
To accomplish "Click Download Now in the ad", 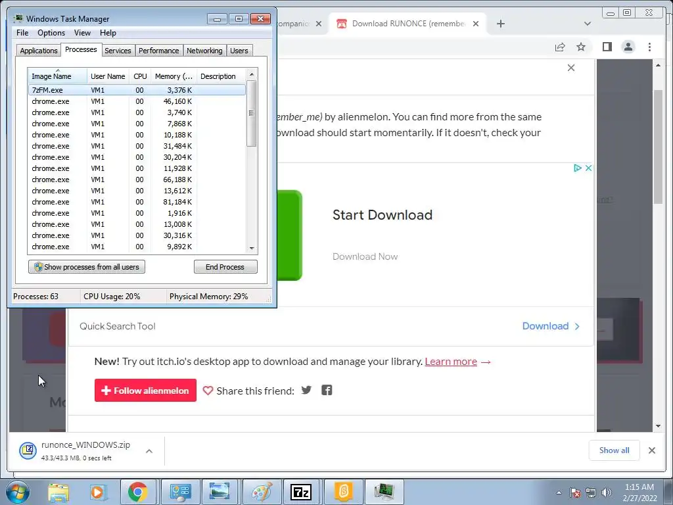I will coord(365,256).
